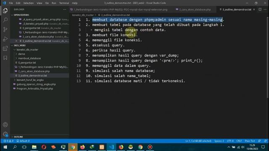Open Opera browser from the taskbar
Viewport: 269px width, 151px height.
point(44,147)
